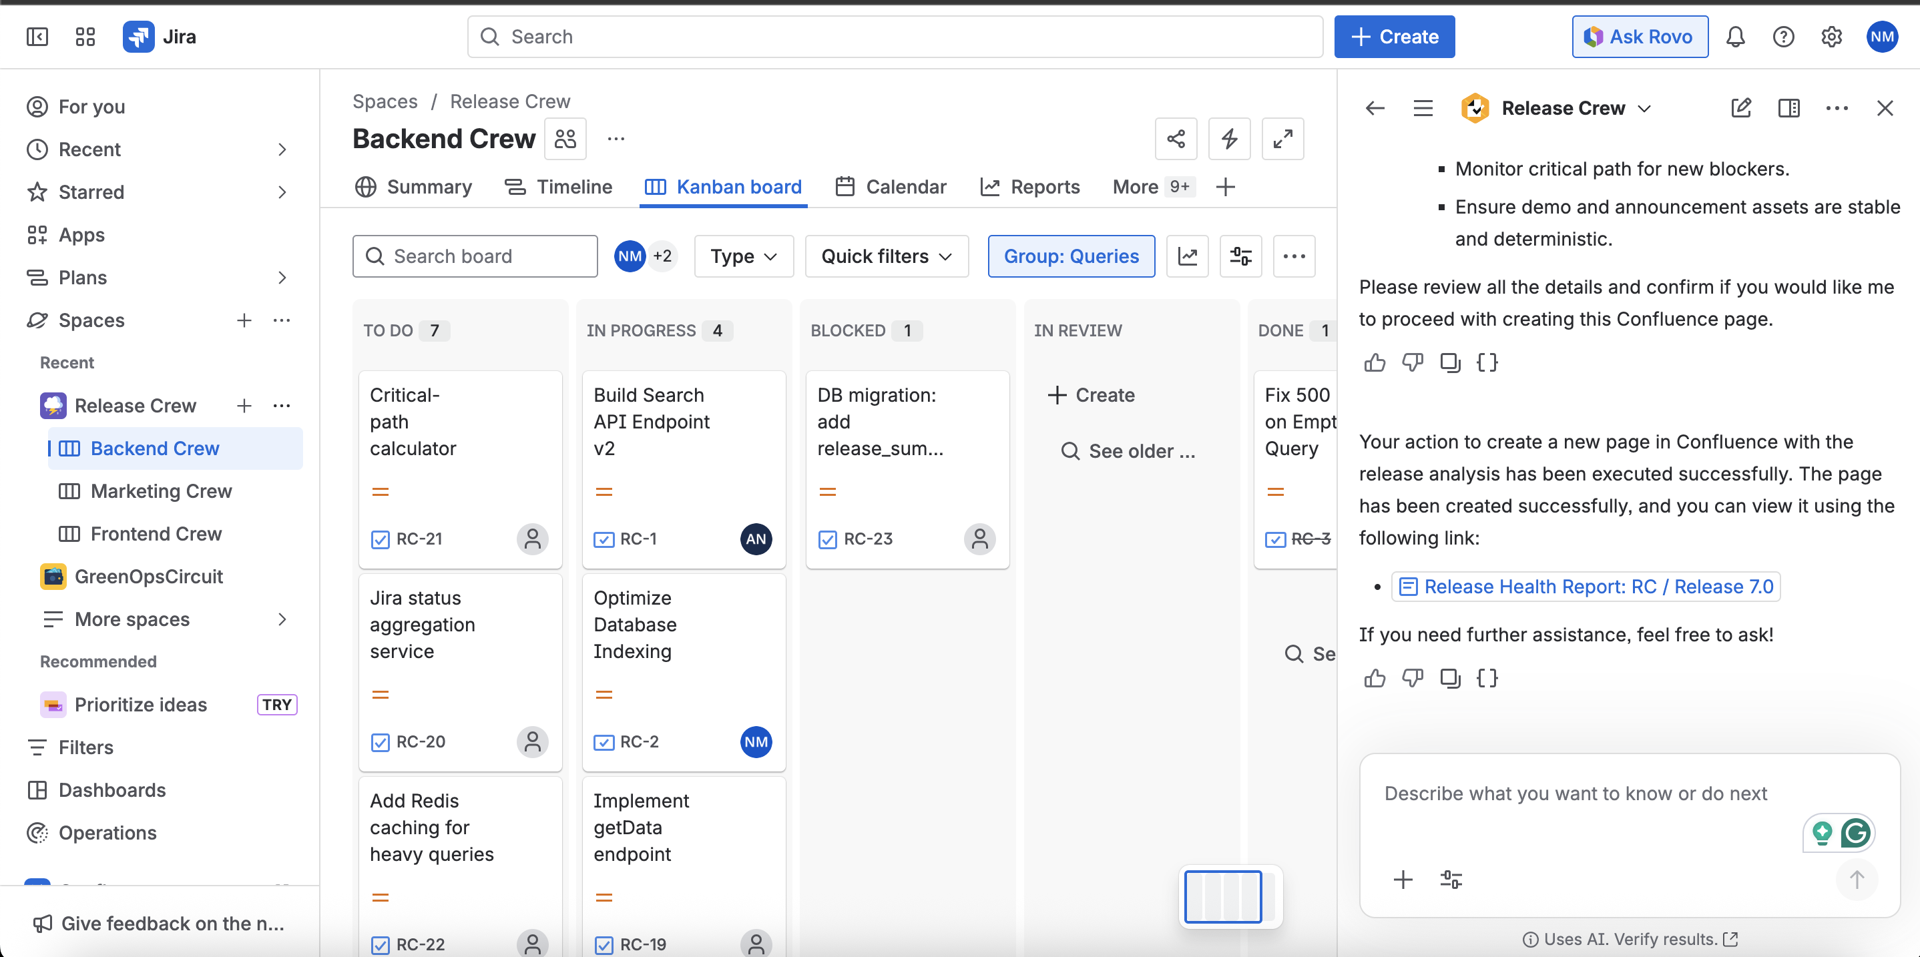Open board insights chart icon

[x=1186, y=256]
